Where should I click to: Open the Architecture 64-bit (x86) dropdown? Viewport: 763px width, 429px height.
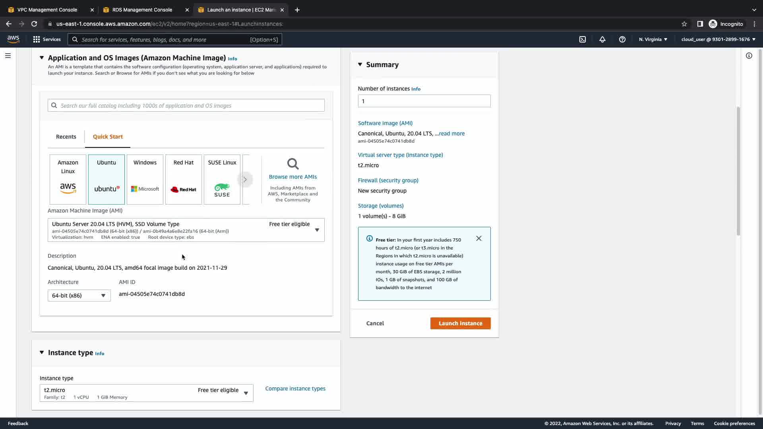pyautogui.click(x=79, y=296)
